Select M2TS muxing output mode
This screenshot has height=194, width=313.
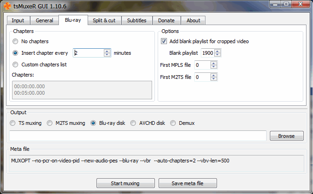coord(50,123)
